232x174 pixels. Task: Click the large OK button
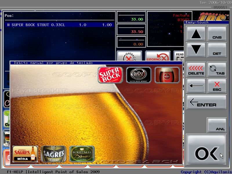point(206,151)
